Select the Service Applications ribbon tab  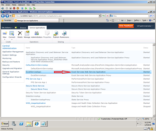click(37, 28)
